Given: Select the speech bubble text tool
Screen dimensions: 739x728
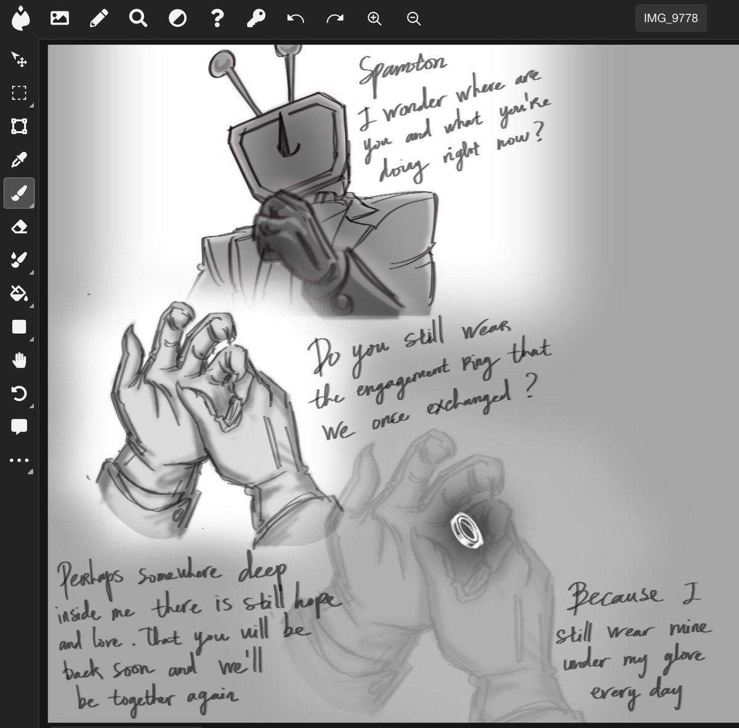Looking at the screenshot, I should [x=19, y=426].
